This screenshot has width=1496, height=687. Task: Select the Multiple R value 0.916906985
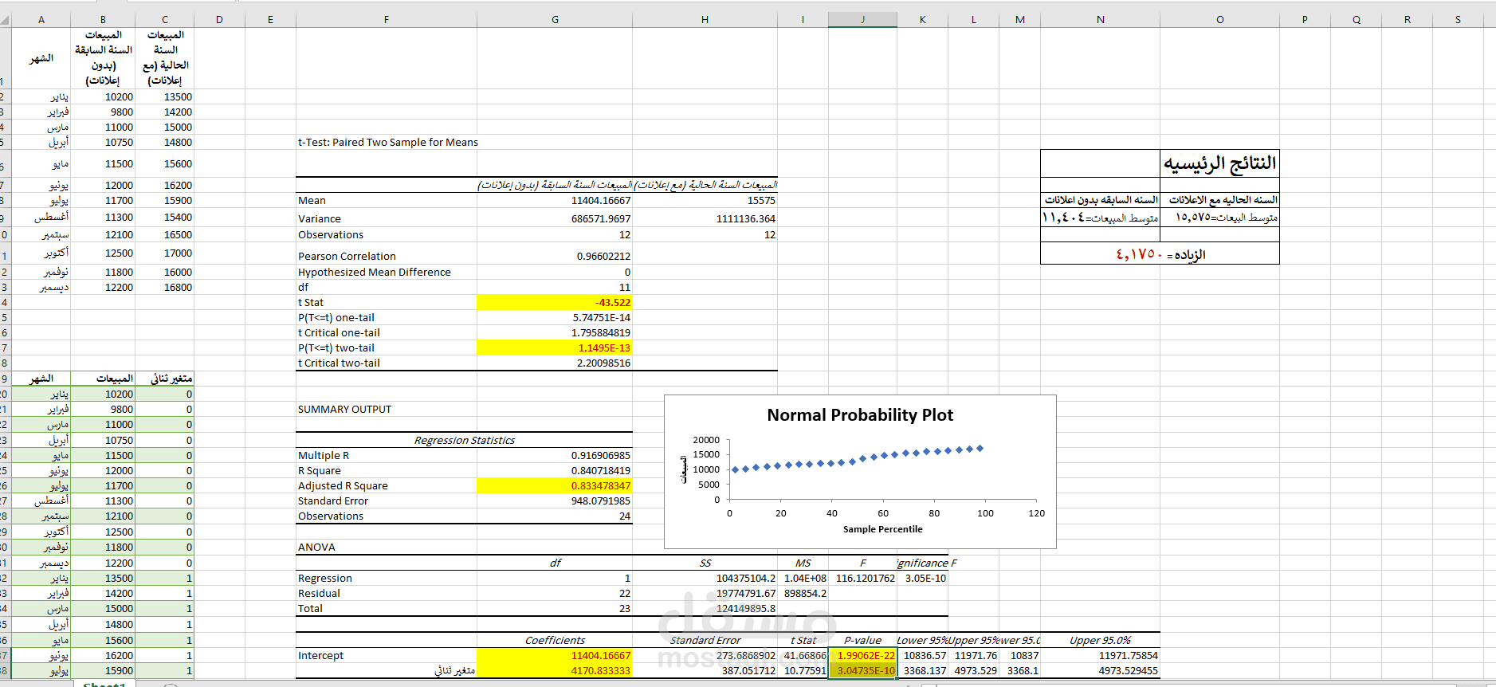(x=555, y=456)
